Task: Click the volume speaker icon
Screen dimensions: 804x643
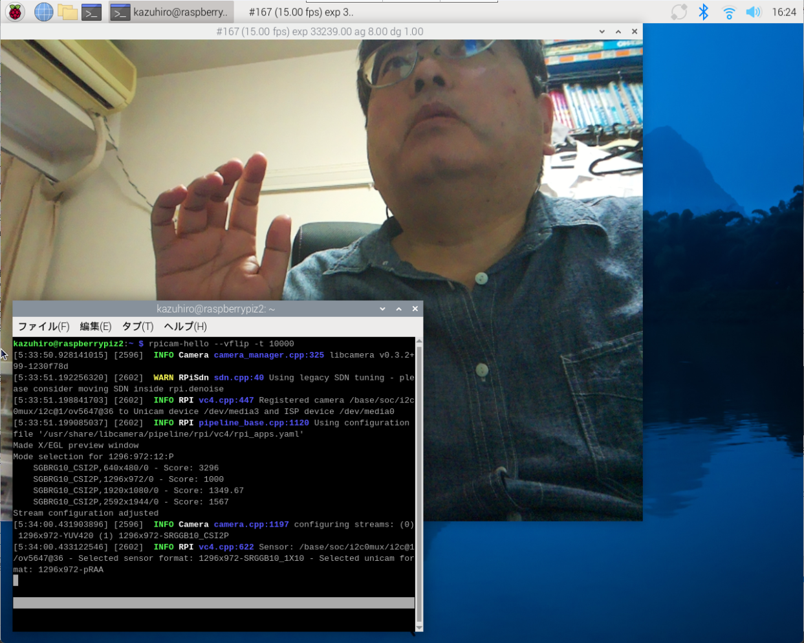Action: [x=754, y=12]
